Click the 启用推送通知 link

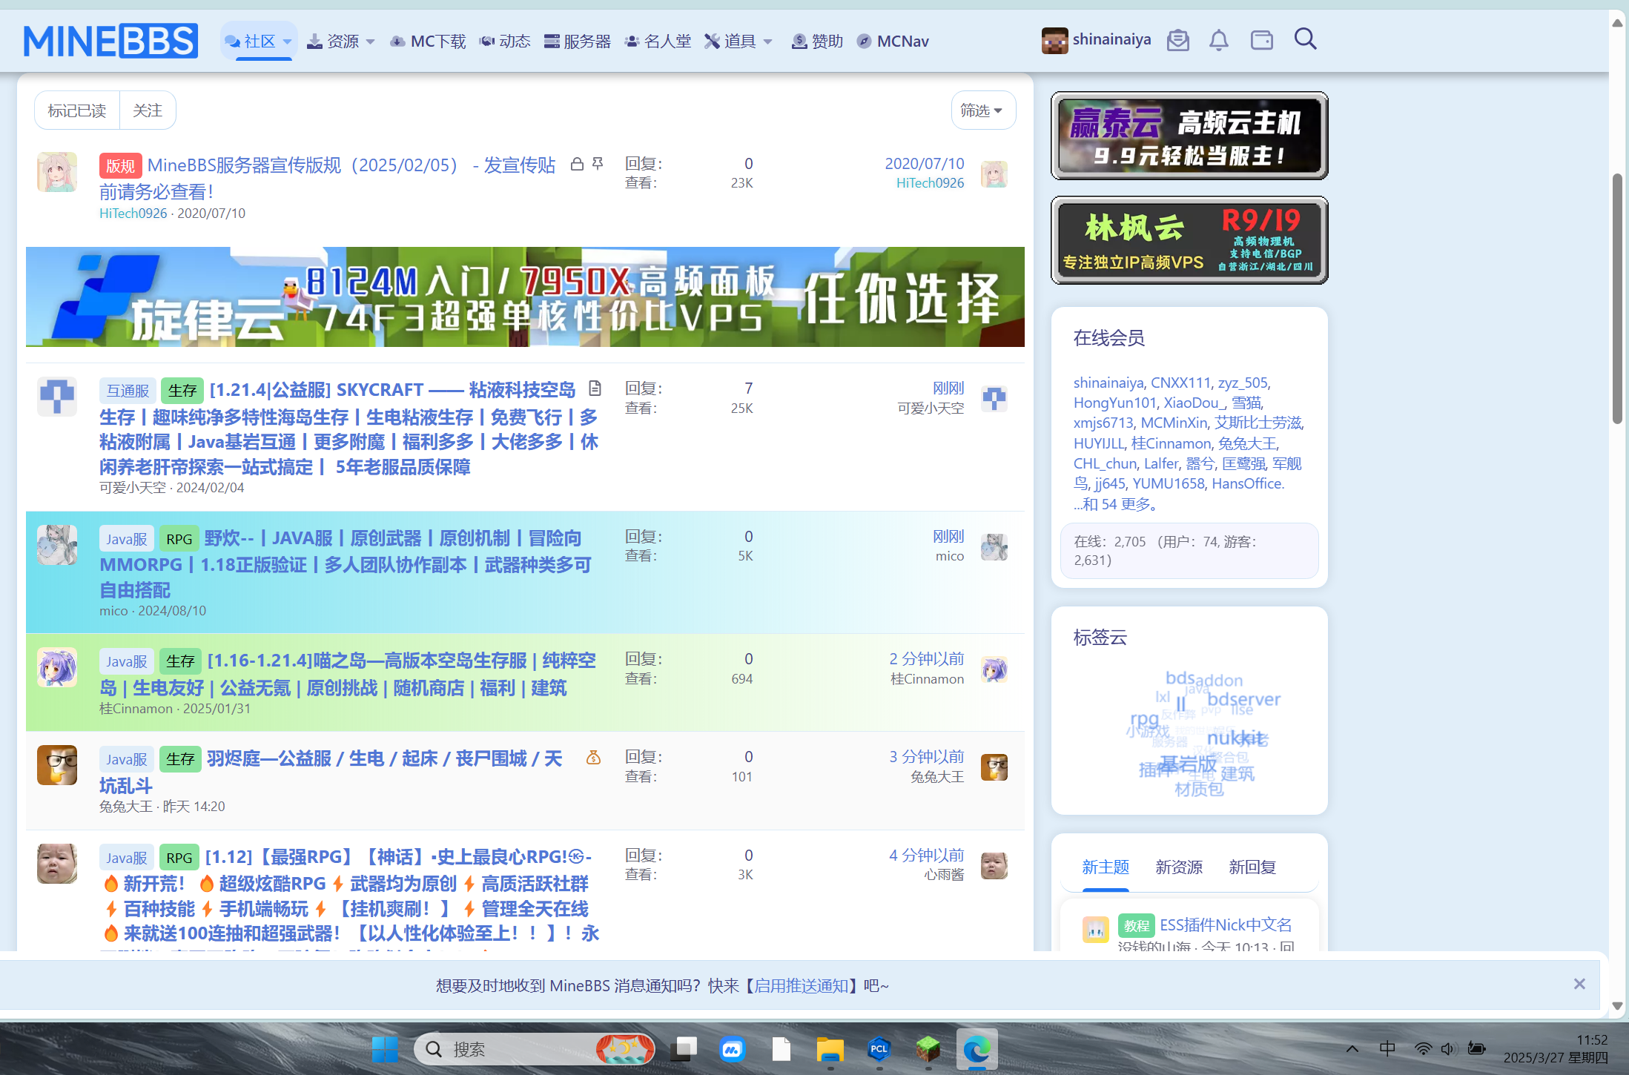coord(801,986)
